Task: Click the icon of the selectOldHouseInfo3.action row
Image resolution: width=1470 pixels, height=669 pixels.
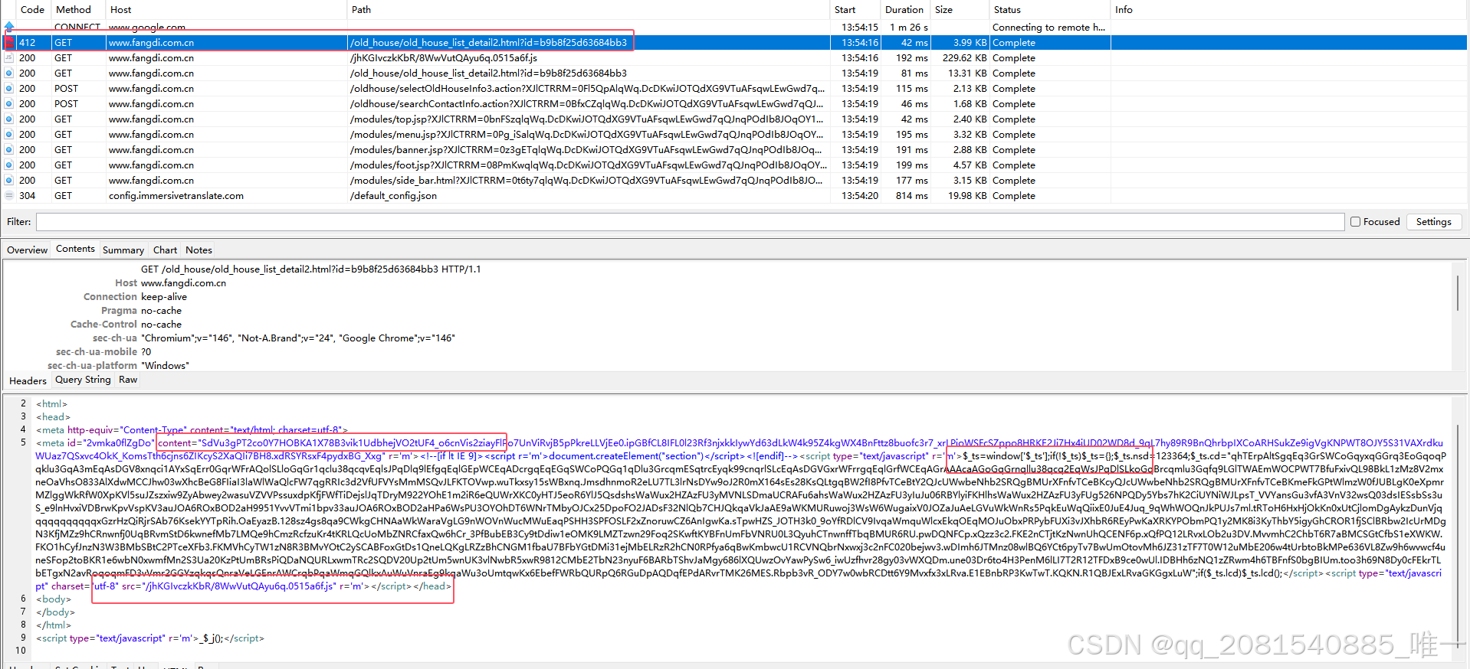Action: click(9, 89)
